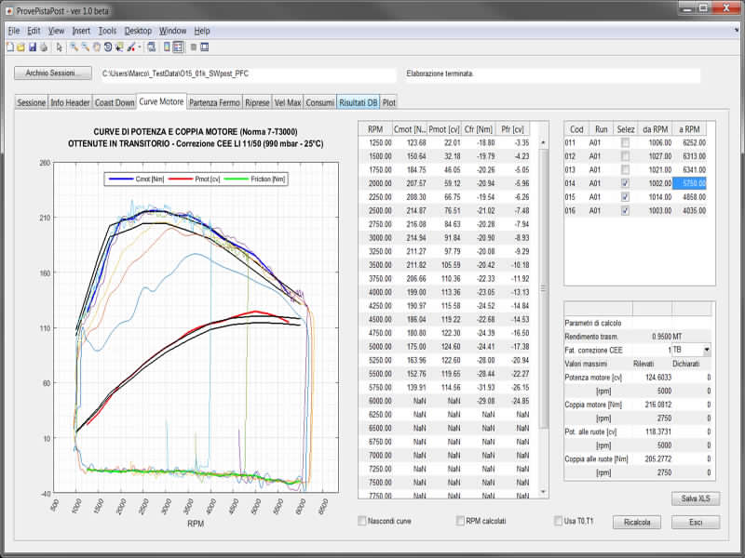Open the TB correction factor dropdown

707,349
